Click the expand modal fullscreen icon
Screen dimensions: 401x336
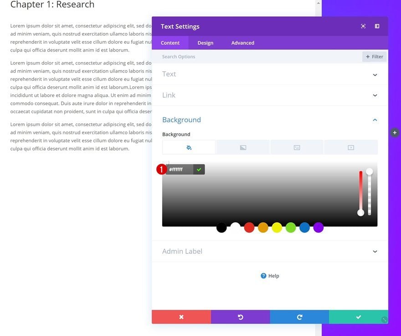click(363, 26)
